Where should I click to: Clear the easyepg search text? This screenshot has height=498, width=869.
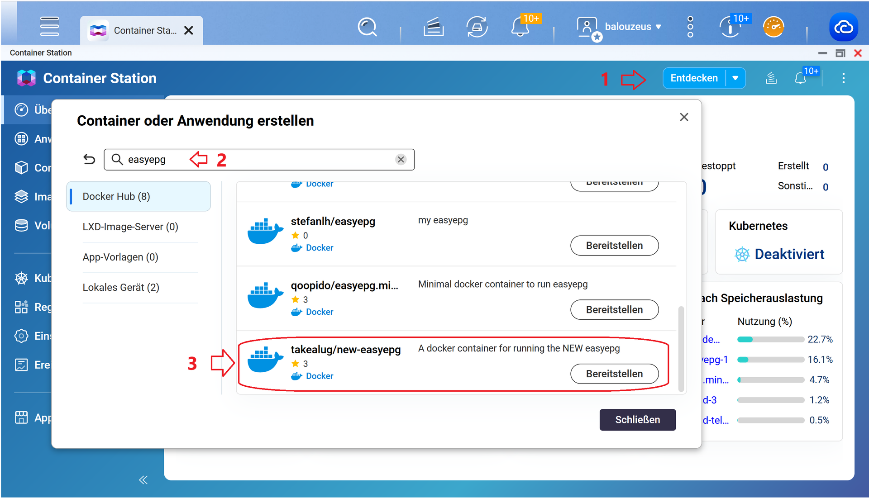(401, 159)
